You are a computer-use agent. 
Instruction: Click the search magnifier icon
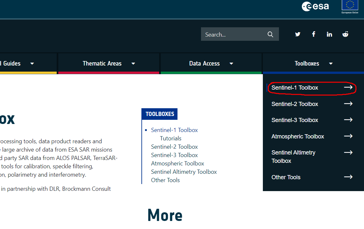270,34
